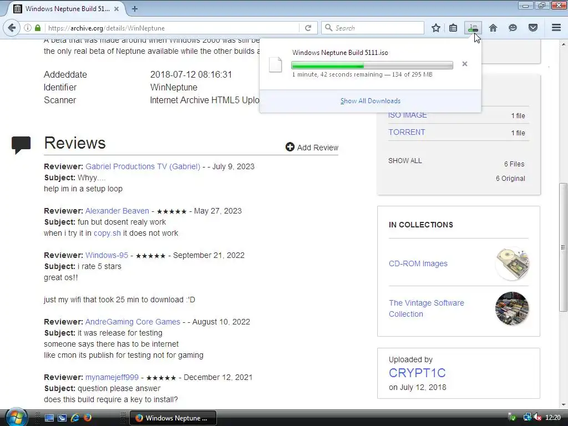Viewport: 568px width, 426px height.
Task: Select Windows Neptune taskbar button
Action: click(x=173, y=418)
